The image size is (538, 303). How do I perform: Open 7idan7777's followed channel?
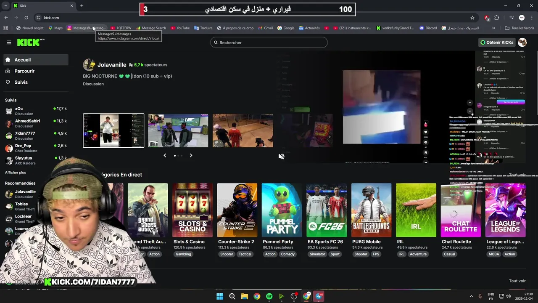point(35,136)
